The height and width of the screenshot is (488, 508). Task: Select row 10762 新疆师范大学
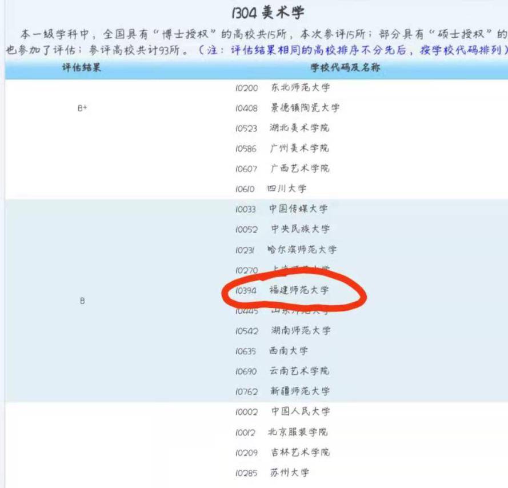[282, 391]
